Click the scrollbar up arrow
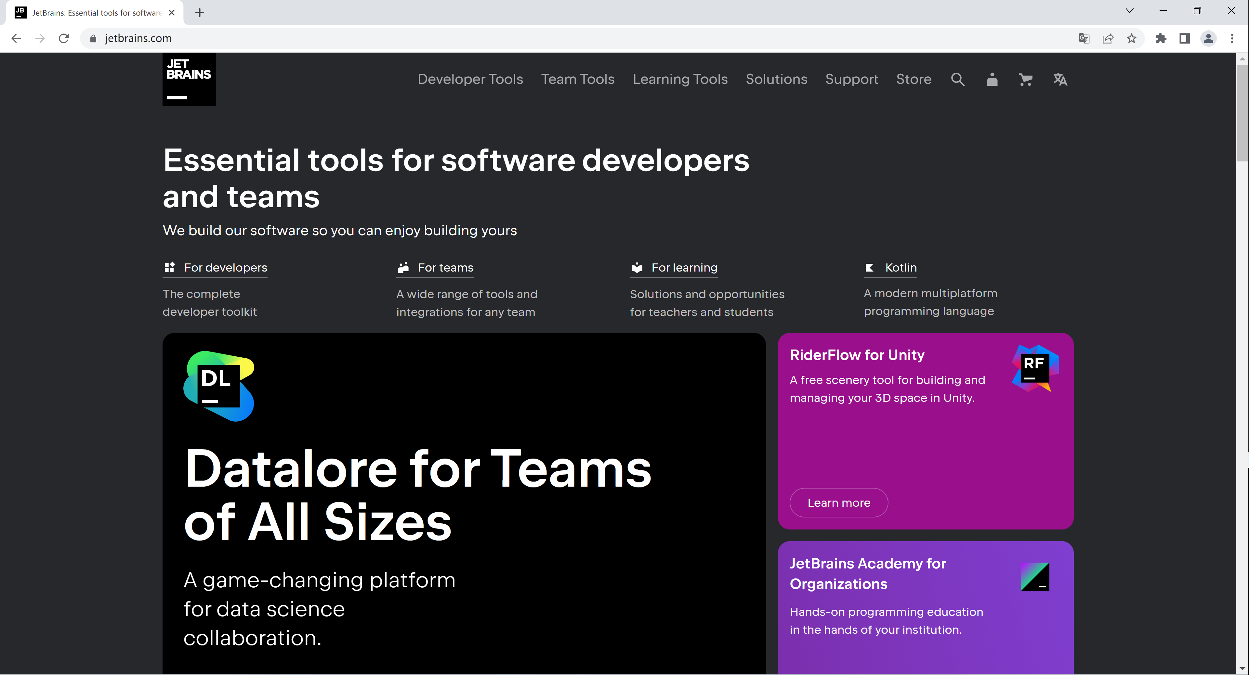The height and width of the screenshot is (675, 1249). coord(1242,59)
